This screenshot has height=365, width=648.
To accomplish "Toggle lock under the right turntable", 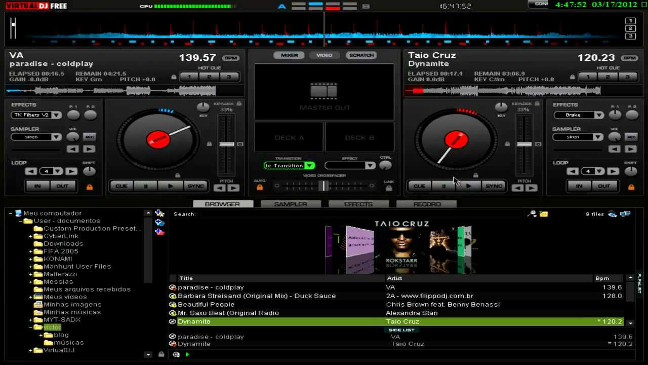I will coord(476,175).
